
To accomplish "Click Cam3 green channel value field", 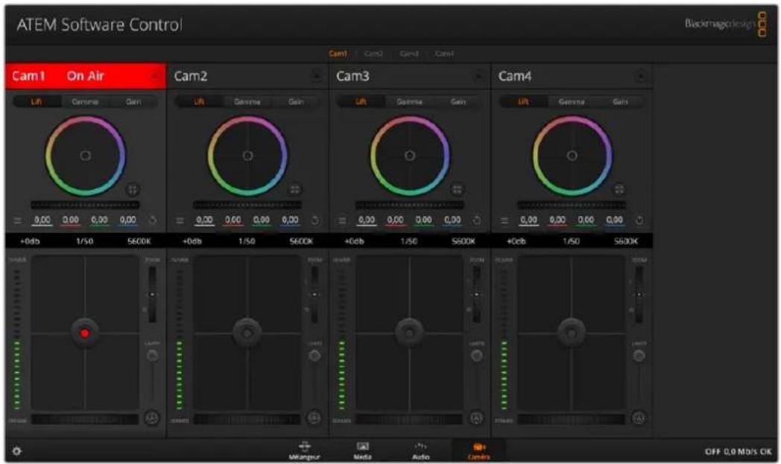I will (423, 220).
